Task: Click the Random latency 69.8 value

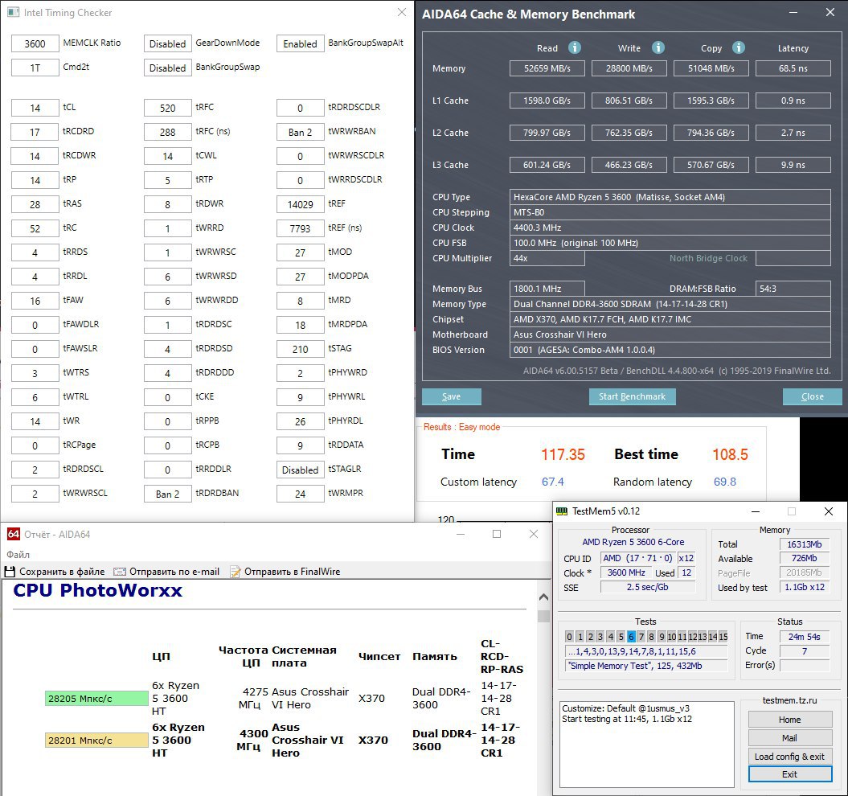Action: click(725, 482)
